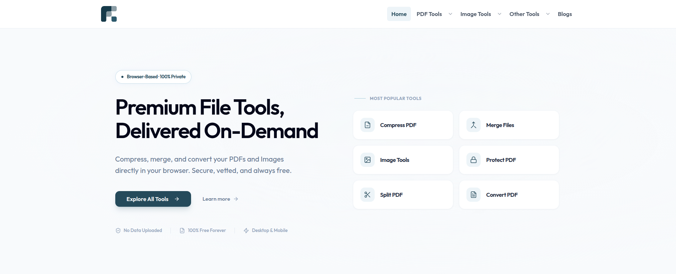The height and width of the screenshot is (274, 676).
Task: Expand the Other Tools dropdown chevron
Action: (548, 14)
